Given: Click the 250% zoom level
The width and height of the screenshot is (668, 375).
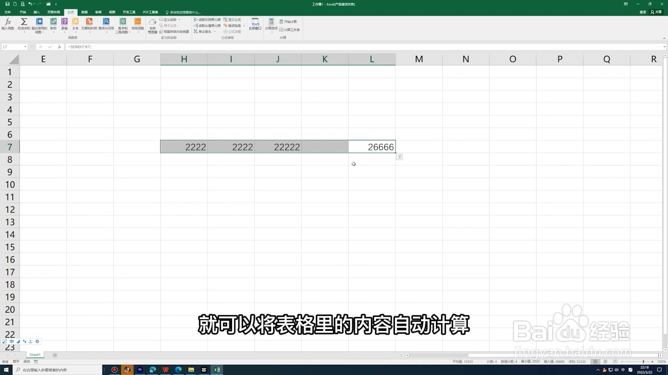Looking at the screenshot, I should pos(661,362).
